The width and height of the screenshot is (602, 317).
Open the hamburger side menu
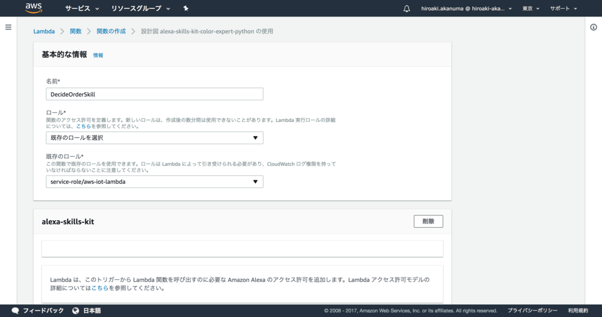8,27
